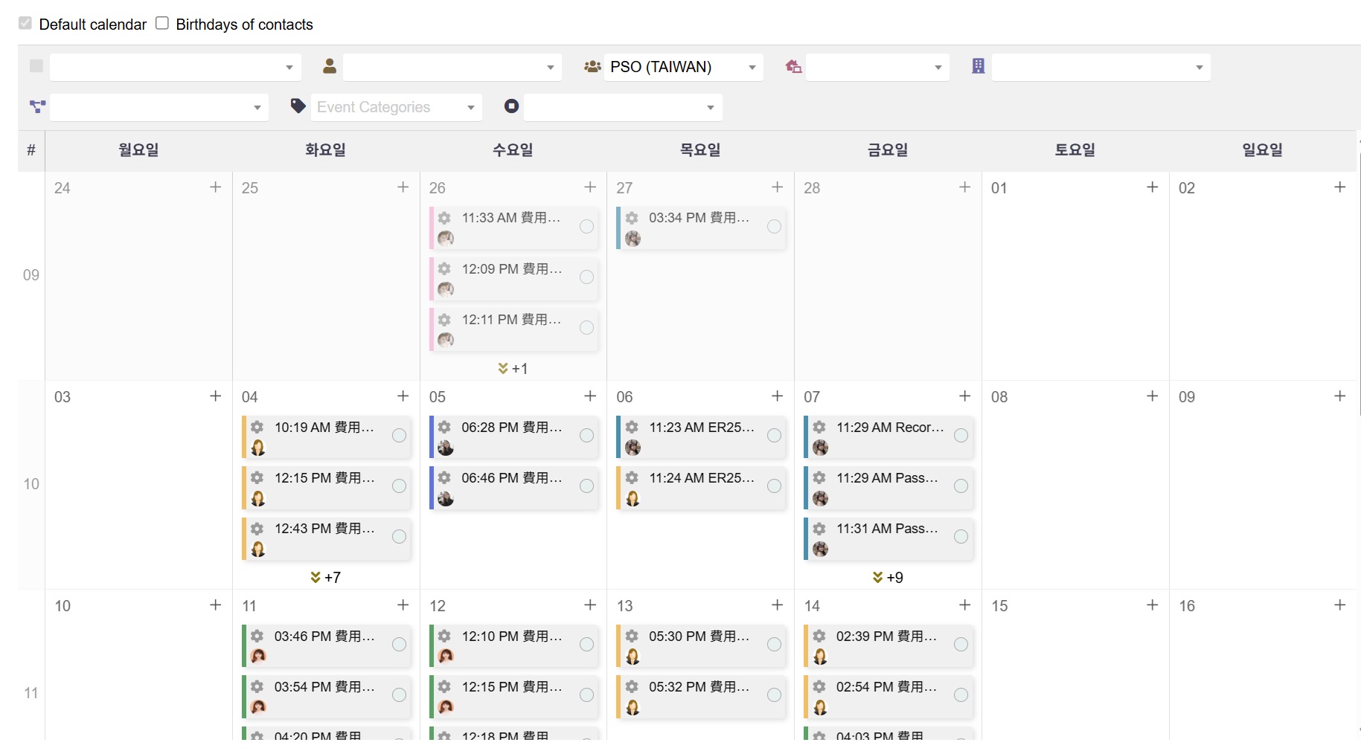Viewport: 1361px width, 754px height.
Task: Open the 05:30 PM event on day 13
Action: [x=698, y=637]
